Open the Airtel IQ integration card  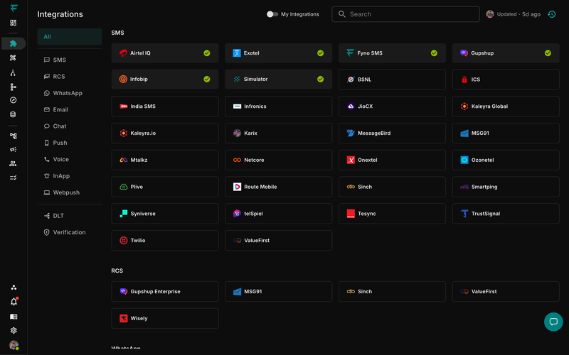(x=165, y=53)
